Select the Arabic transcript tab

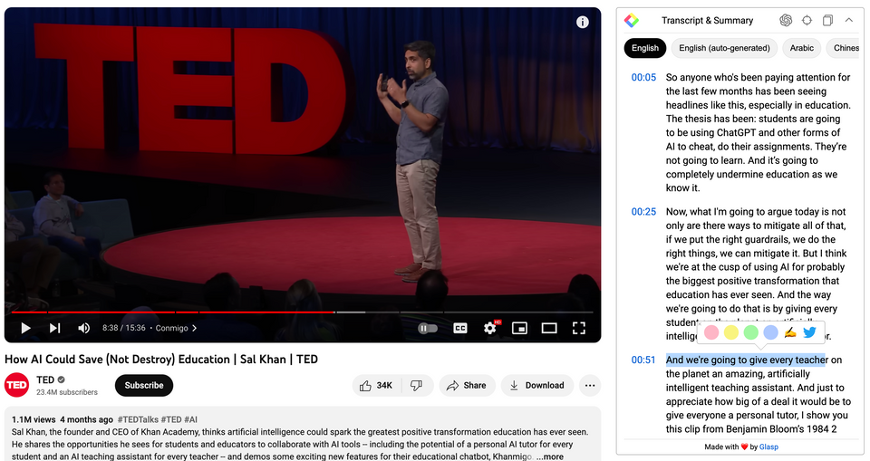pos(802,48)
